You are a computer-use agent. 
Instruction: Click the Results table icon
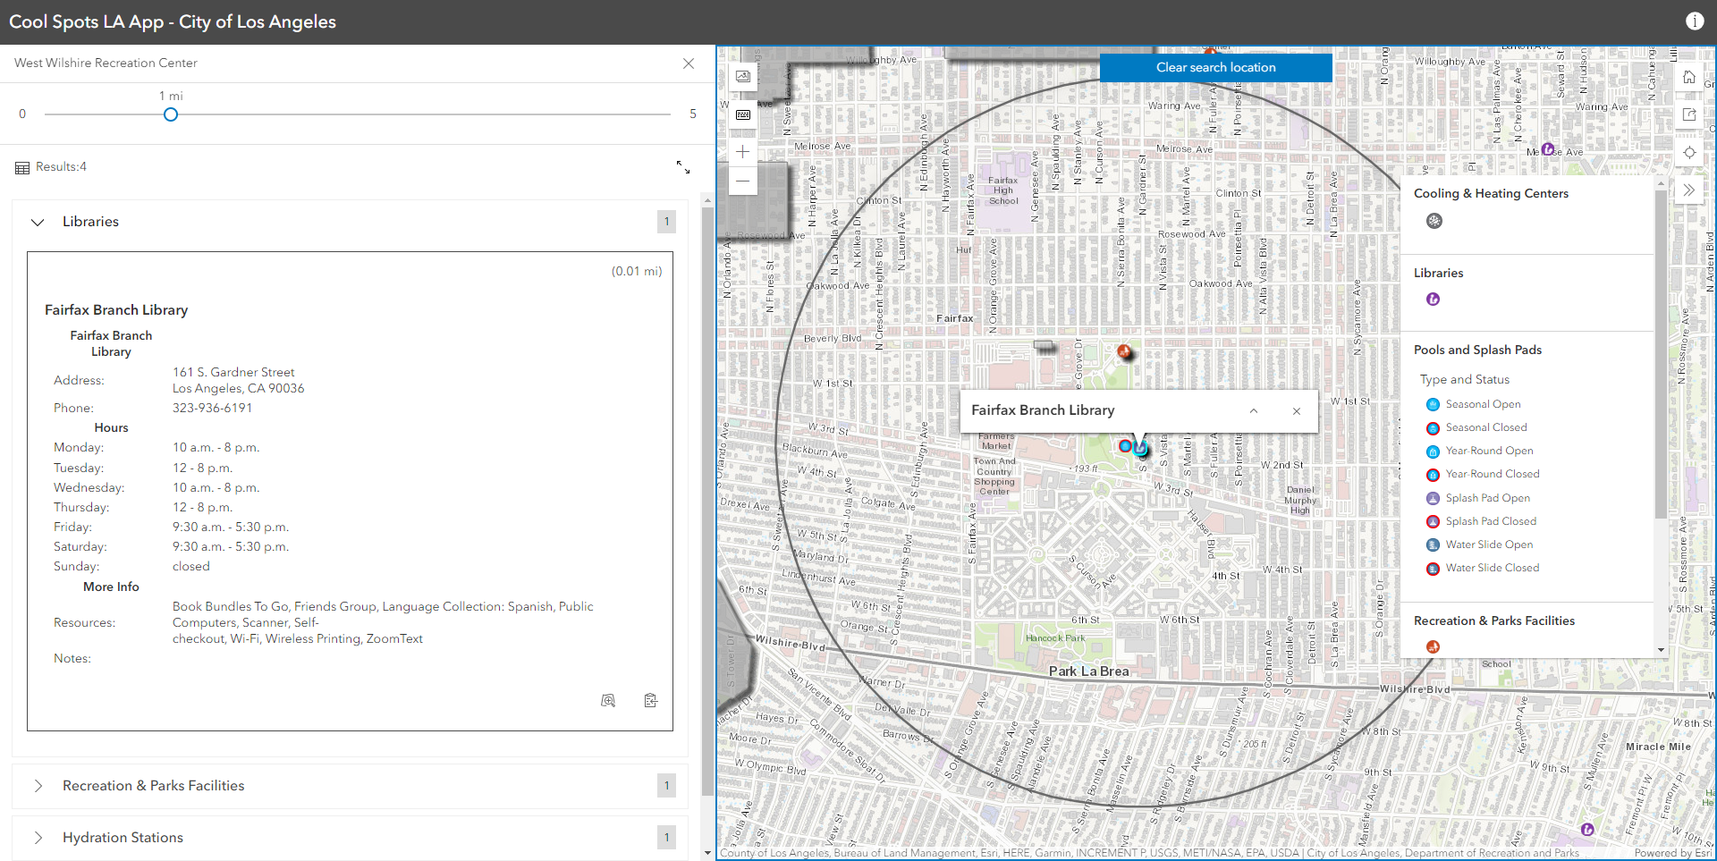(22, 167)
